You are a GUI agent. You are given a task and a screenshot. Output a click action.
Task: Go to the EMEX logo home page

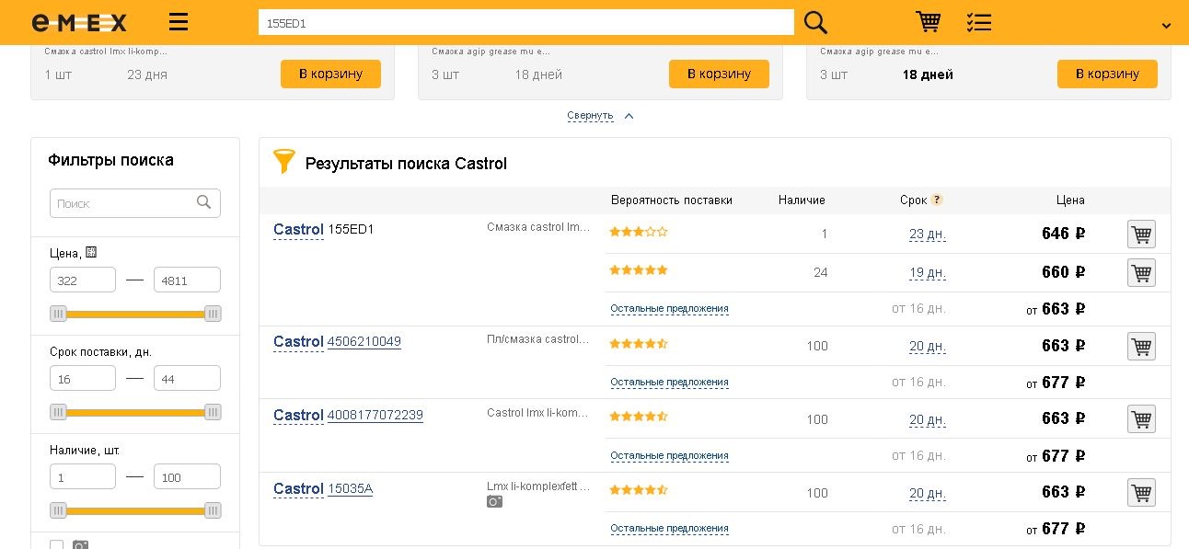click(x=79, y=23)
